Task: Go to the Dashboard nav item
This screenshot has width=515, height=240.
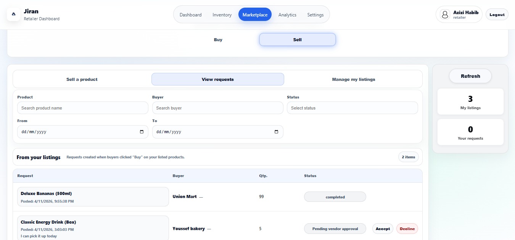Action: (190, 15)
